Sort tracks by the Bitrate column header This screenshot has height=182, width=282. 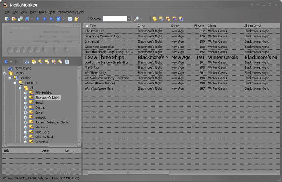click(x=199, y=26)
